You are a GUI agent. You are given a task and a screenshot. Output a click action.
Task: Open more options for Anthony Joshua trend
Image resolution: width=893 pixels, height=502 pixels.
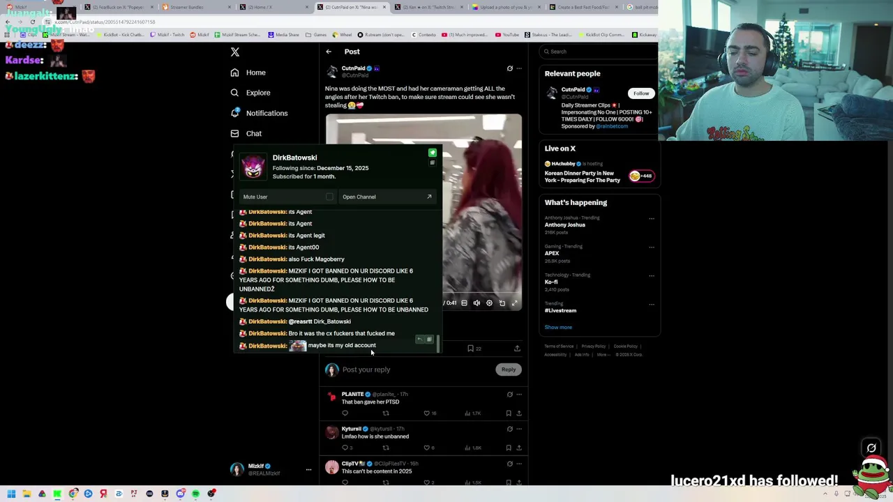tap(652, 218)
